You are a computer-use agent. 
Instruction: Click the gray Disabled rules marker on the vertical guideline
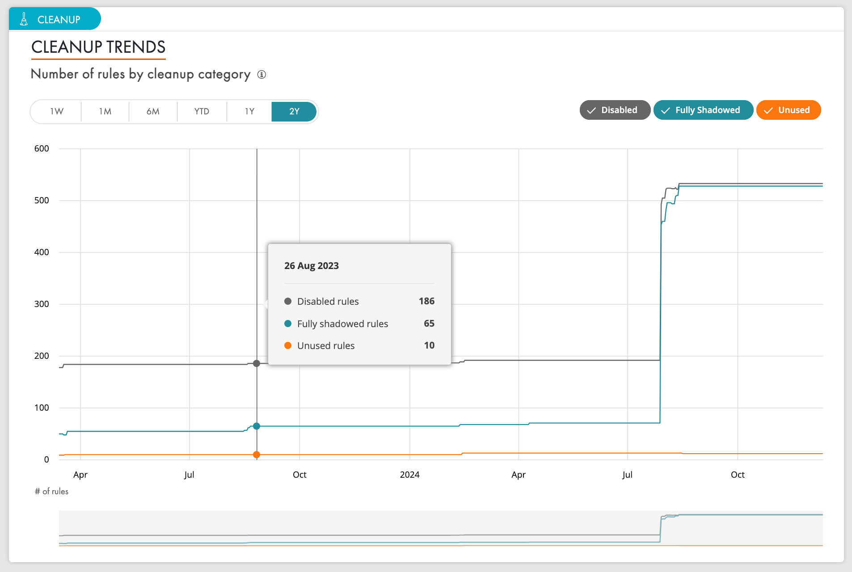coord(257,363)
